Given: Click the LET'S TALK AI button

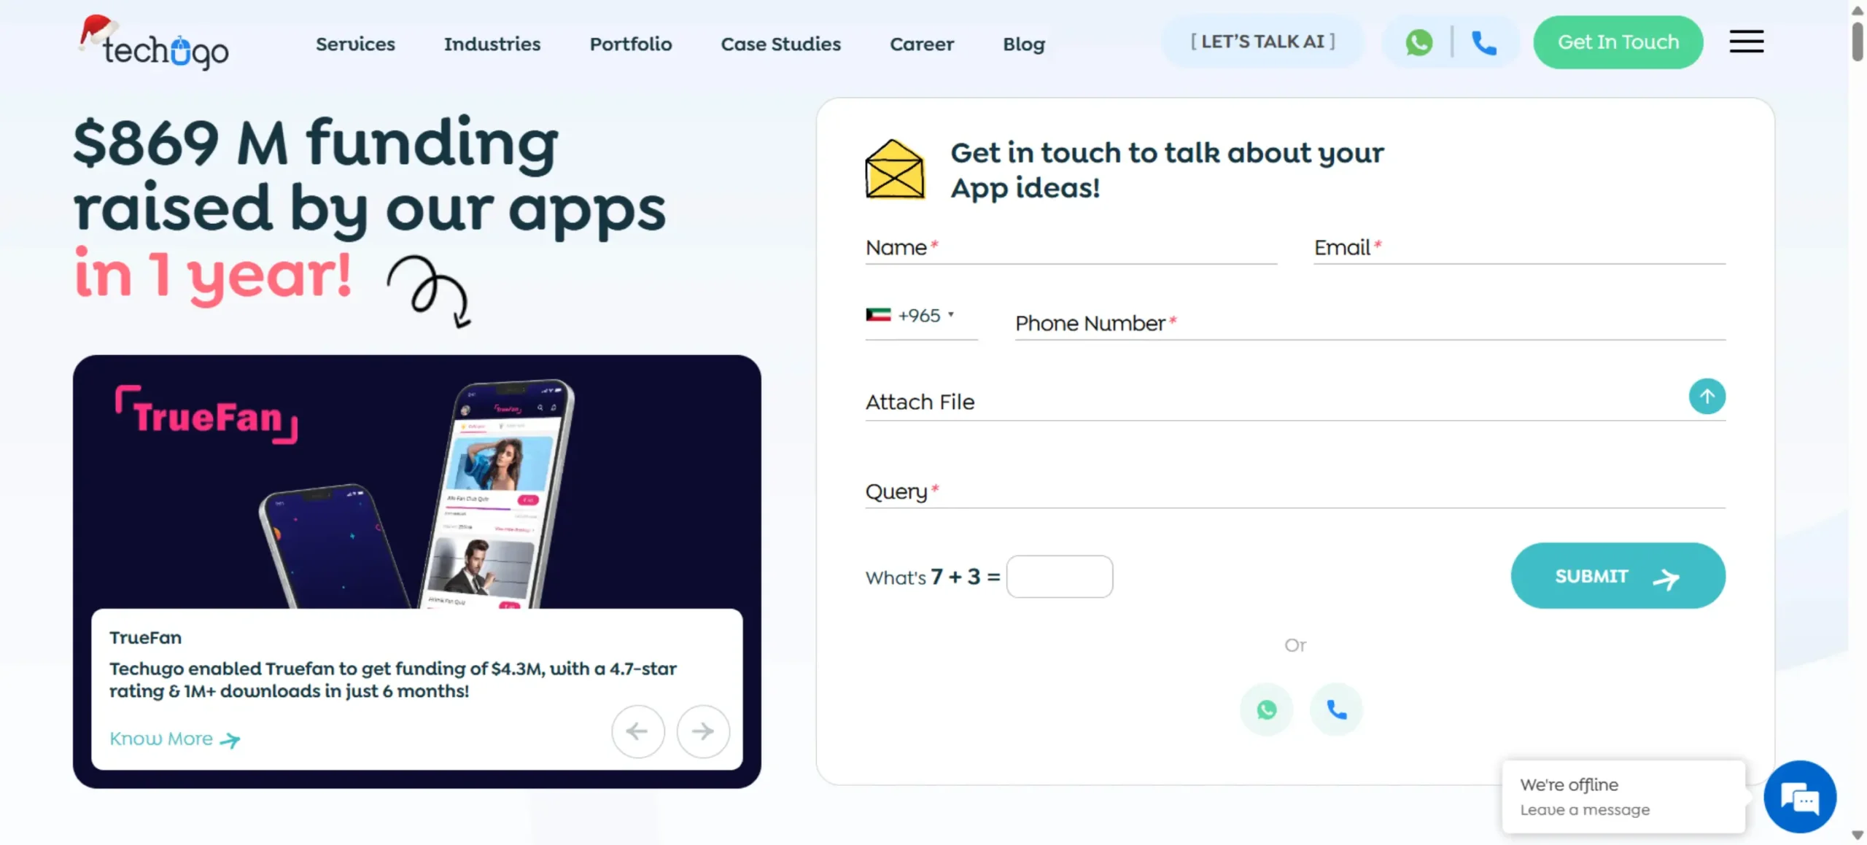Looking at the screenshot, I should click(x=1261, y=42).
